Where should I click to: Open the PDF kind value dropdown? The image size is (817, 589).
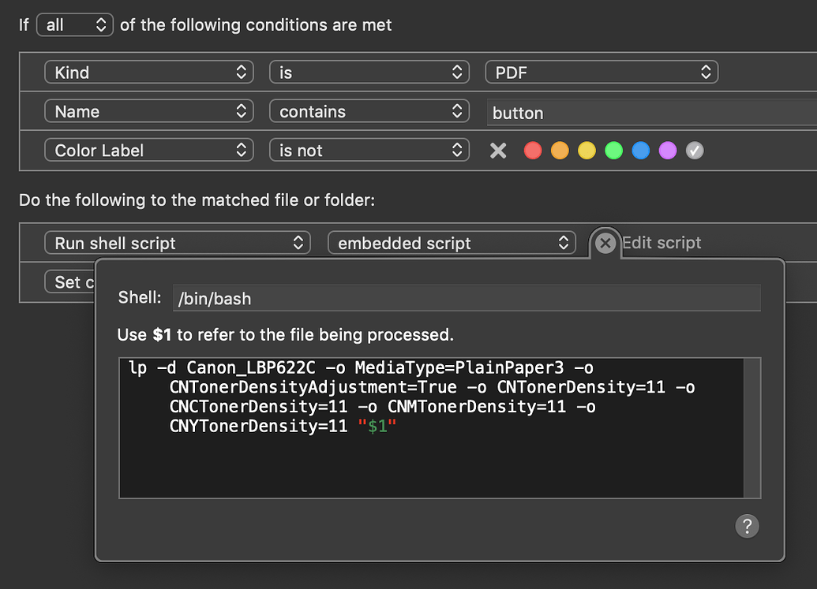click(602, 72)
